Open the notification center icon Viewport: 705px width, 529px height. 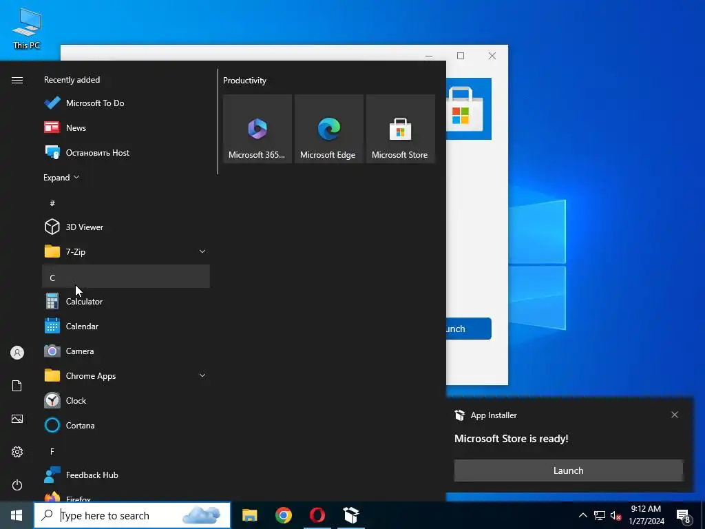(x=684, y=515)
